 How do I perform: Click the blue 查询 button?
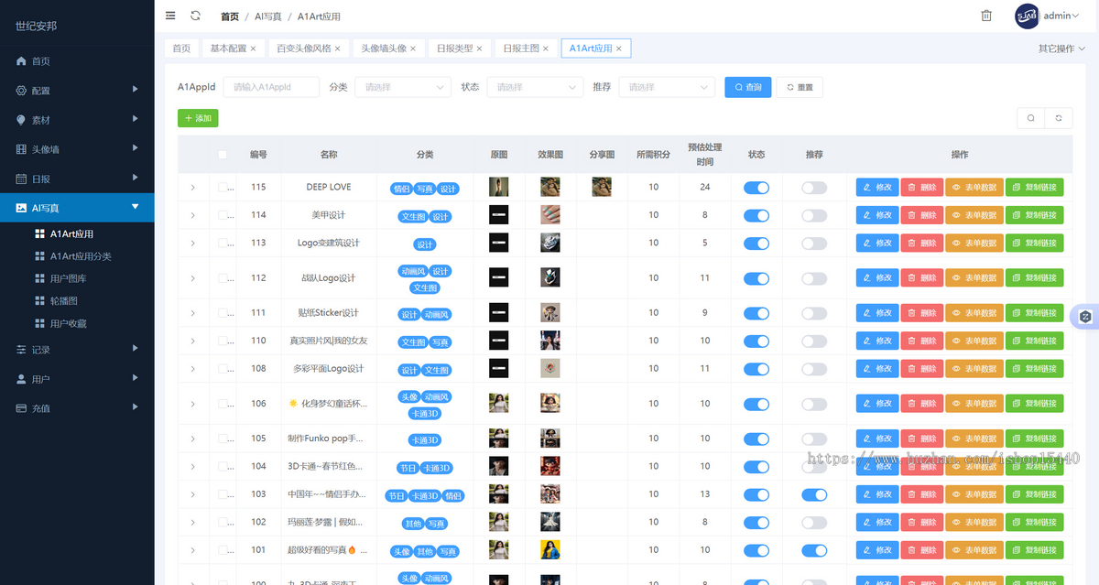pos(747,87)
